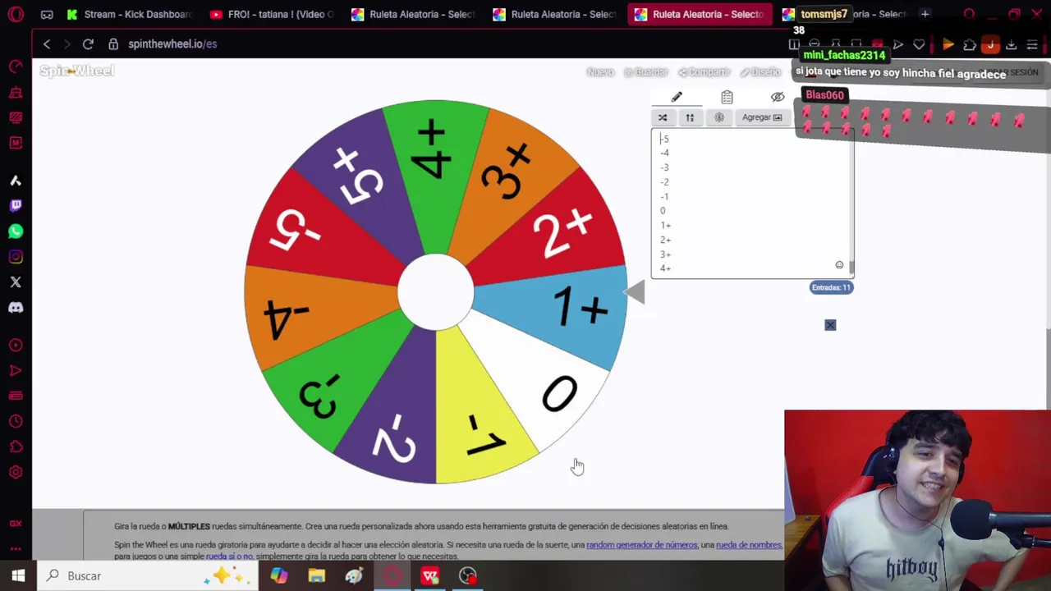Open File Explorer from the taskbar
Viewport: 1051px width, 591px height.
click(x=316, y=575)
